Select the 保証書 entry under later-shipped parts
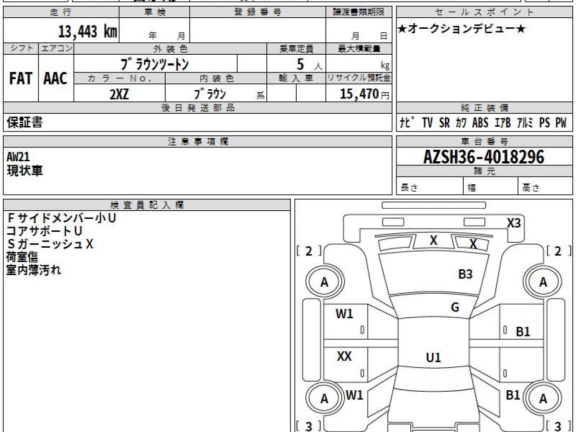Image resolution: width=576 pixels, height=432 pixels. (24, 122)
